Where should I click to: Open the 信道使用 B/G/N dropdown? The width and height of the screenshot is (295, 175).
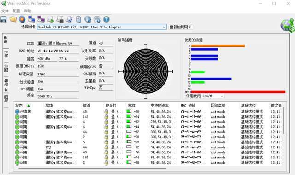pos(205,96)
